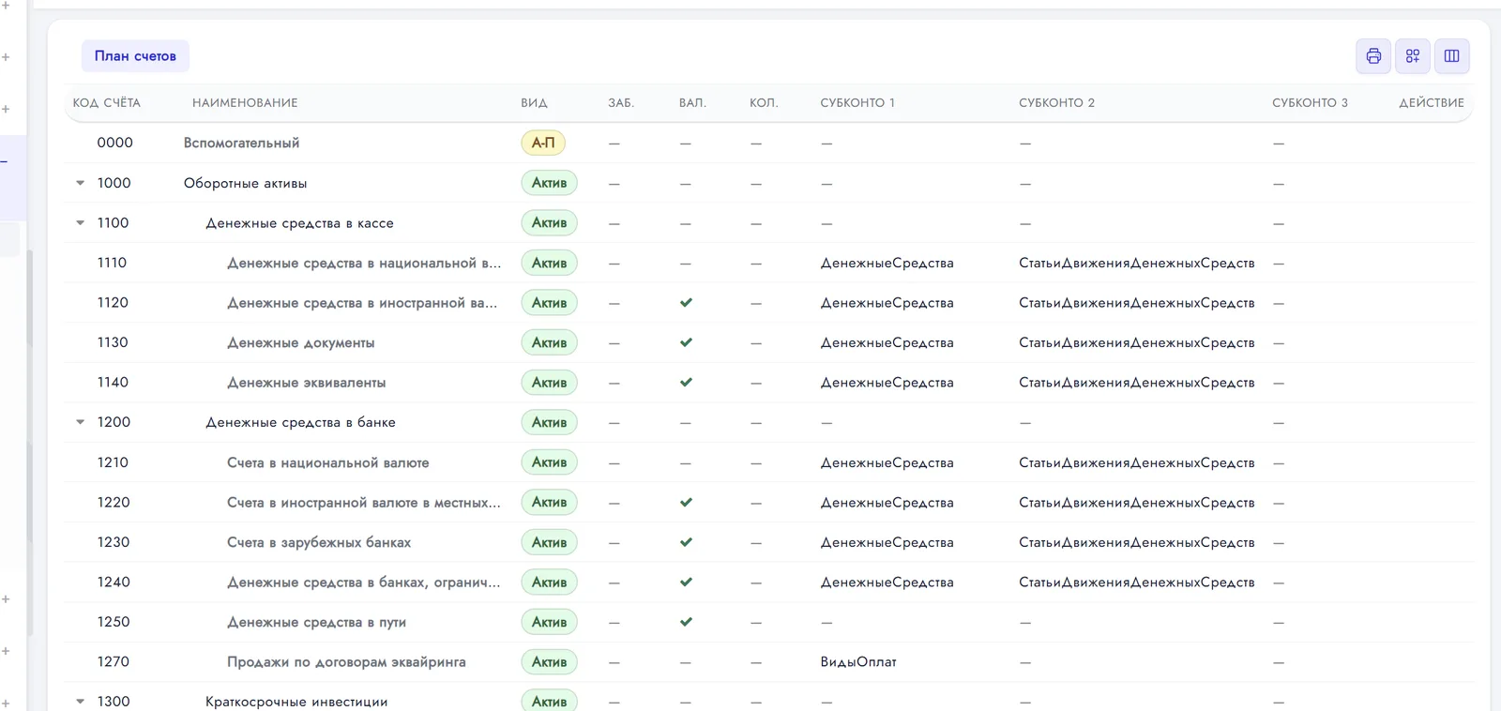Click the Актив badge in row 1270
The image size is (1501, 711).
549,661
